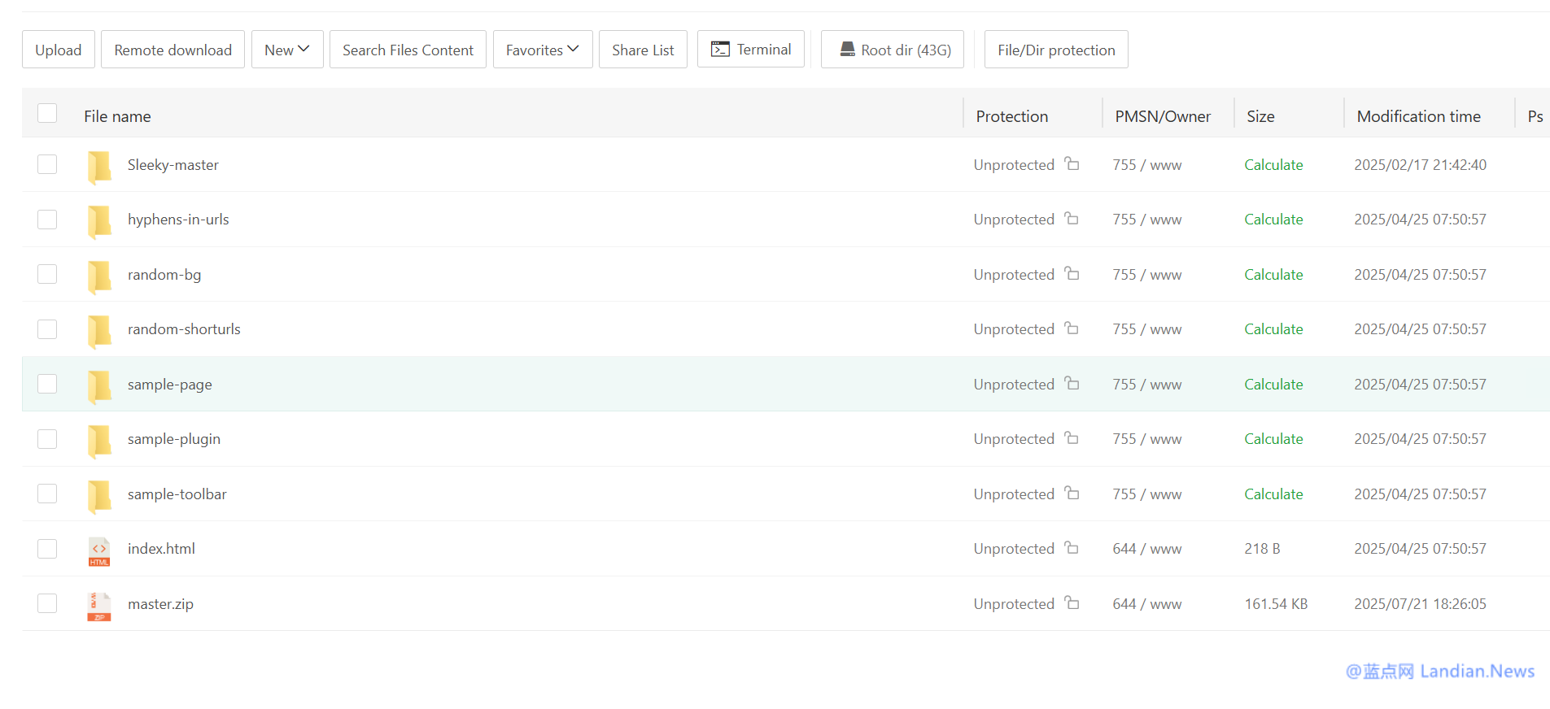This screenshot has height=709, width=1550.
Task: Click the folder icon for Sleeky-master
Action: click(x=99, y=166)
